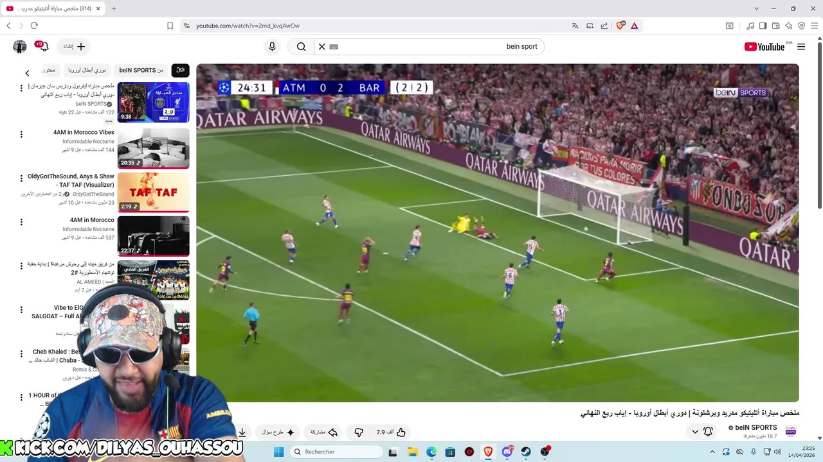The width and height of the screenshot is (823, 462).
Task: Open the '4AM in Morocco' title link
Action: (92, 220)
